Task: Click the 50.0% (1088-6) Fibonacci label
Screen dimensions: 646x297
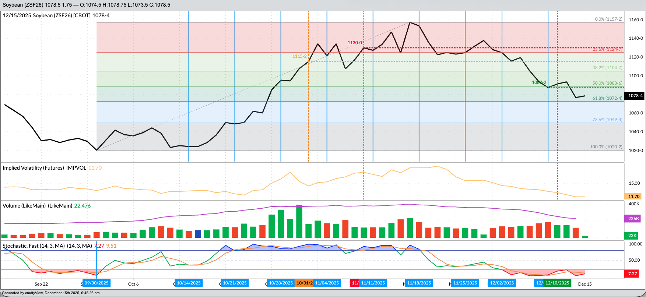Action: (x=607, y=83)
